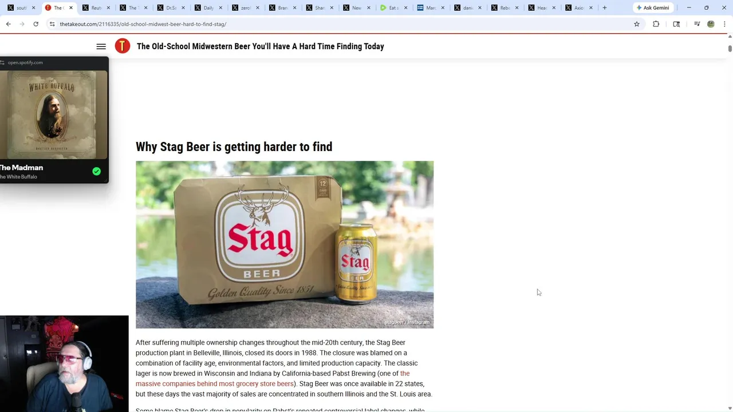Open the tab search side panel icon
Image resolution: width=733 pixels, height=412 pixels.
(676, 24)
